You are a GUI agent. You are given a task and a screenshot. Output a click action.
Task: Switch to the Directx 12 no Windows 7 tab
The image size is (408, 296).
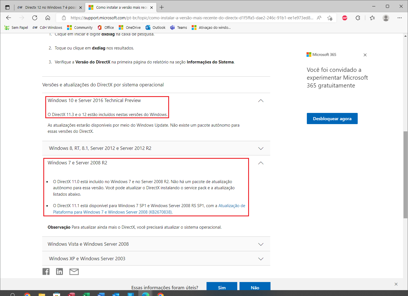pos(50,8)
